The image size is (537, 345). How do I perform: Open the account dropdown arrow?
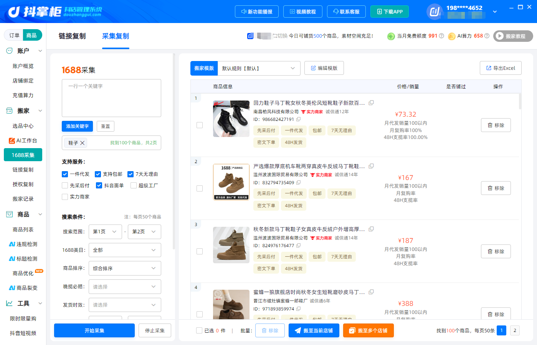[x=495, y=12]
